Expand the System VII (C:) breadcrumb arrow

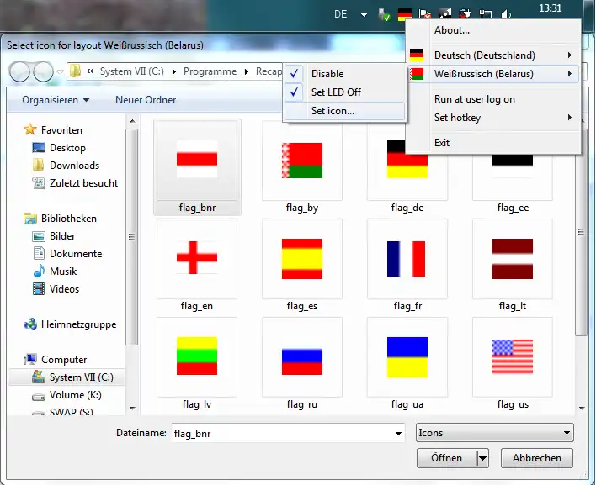tap(173, 71)
